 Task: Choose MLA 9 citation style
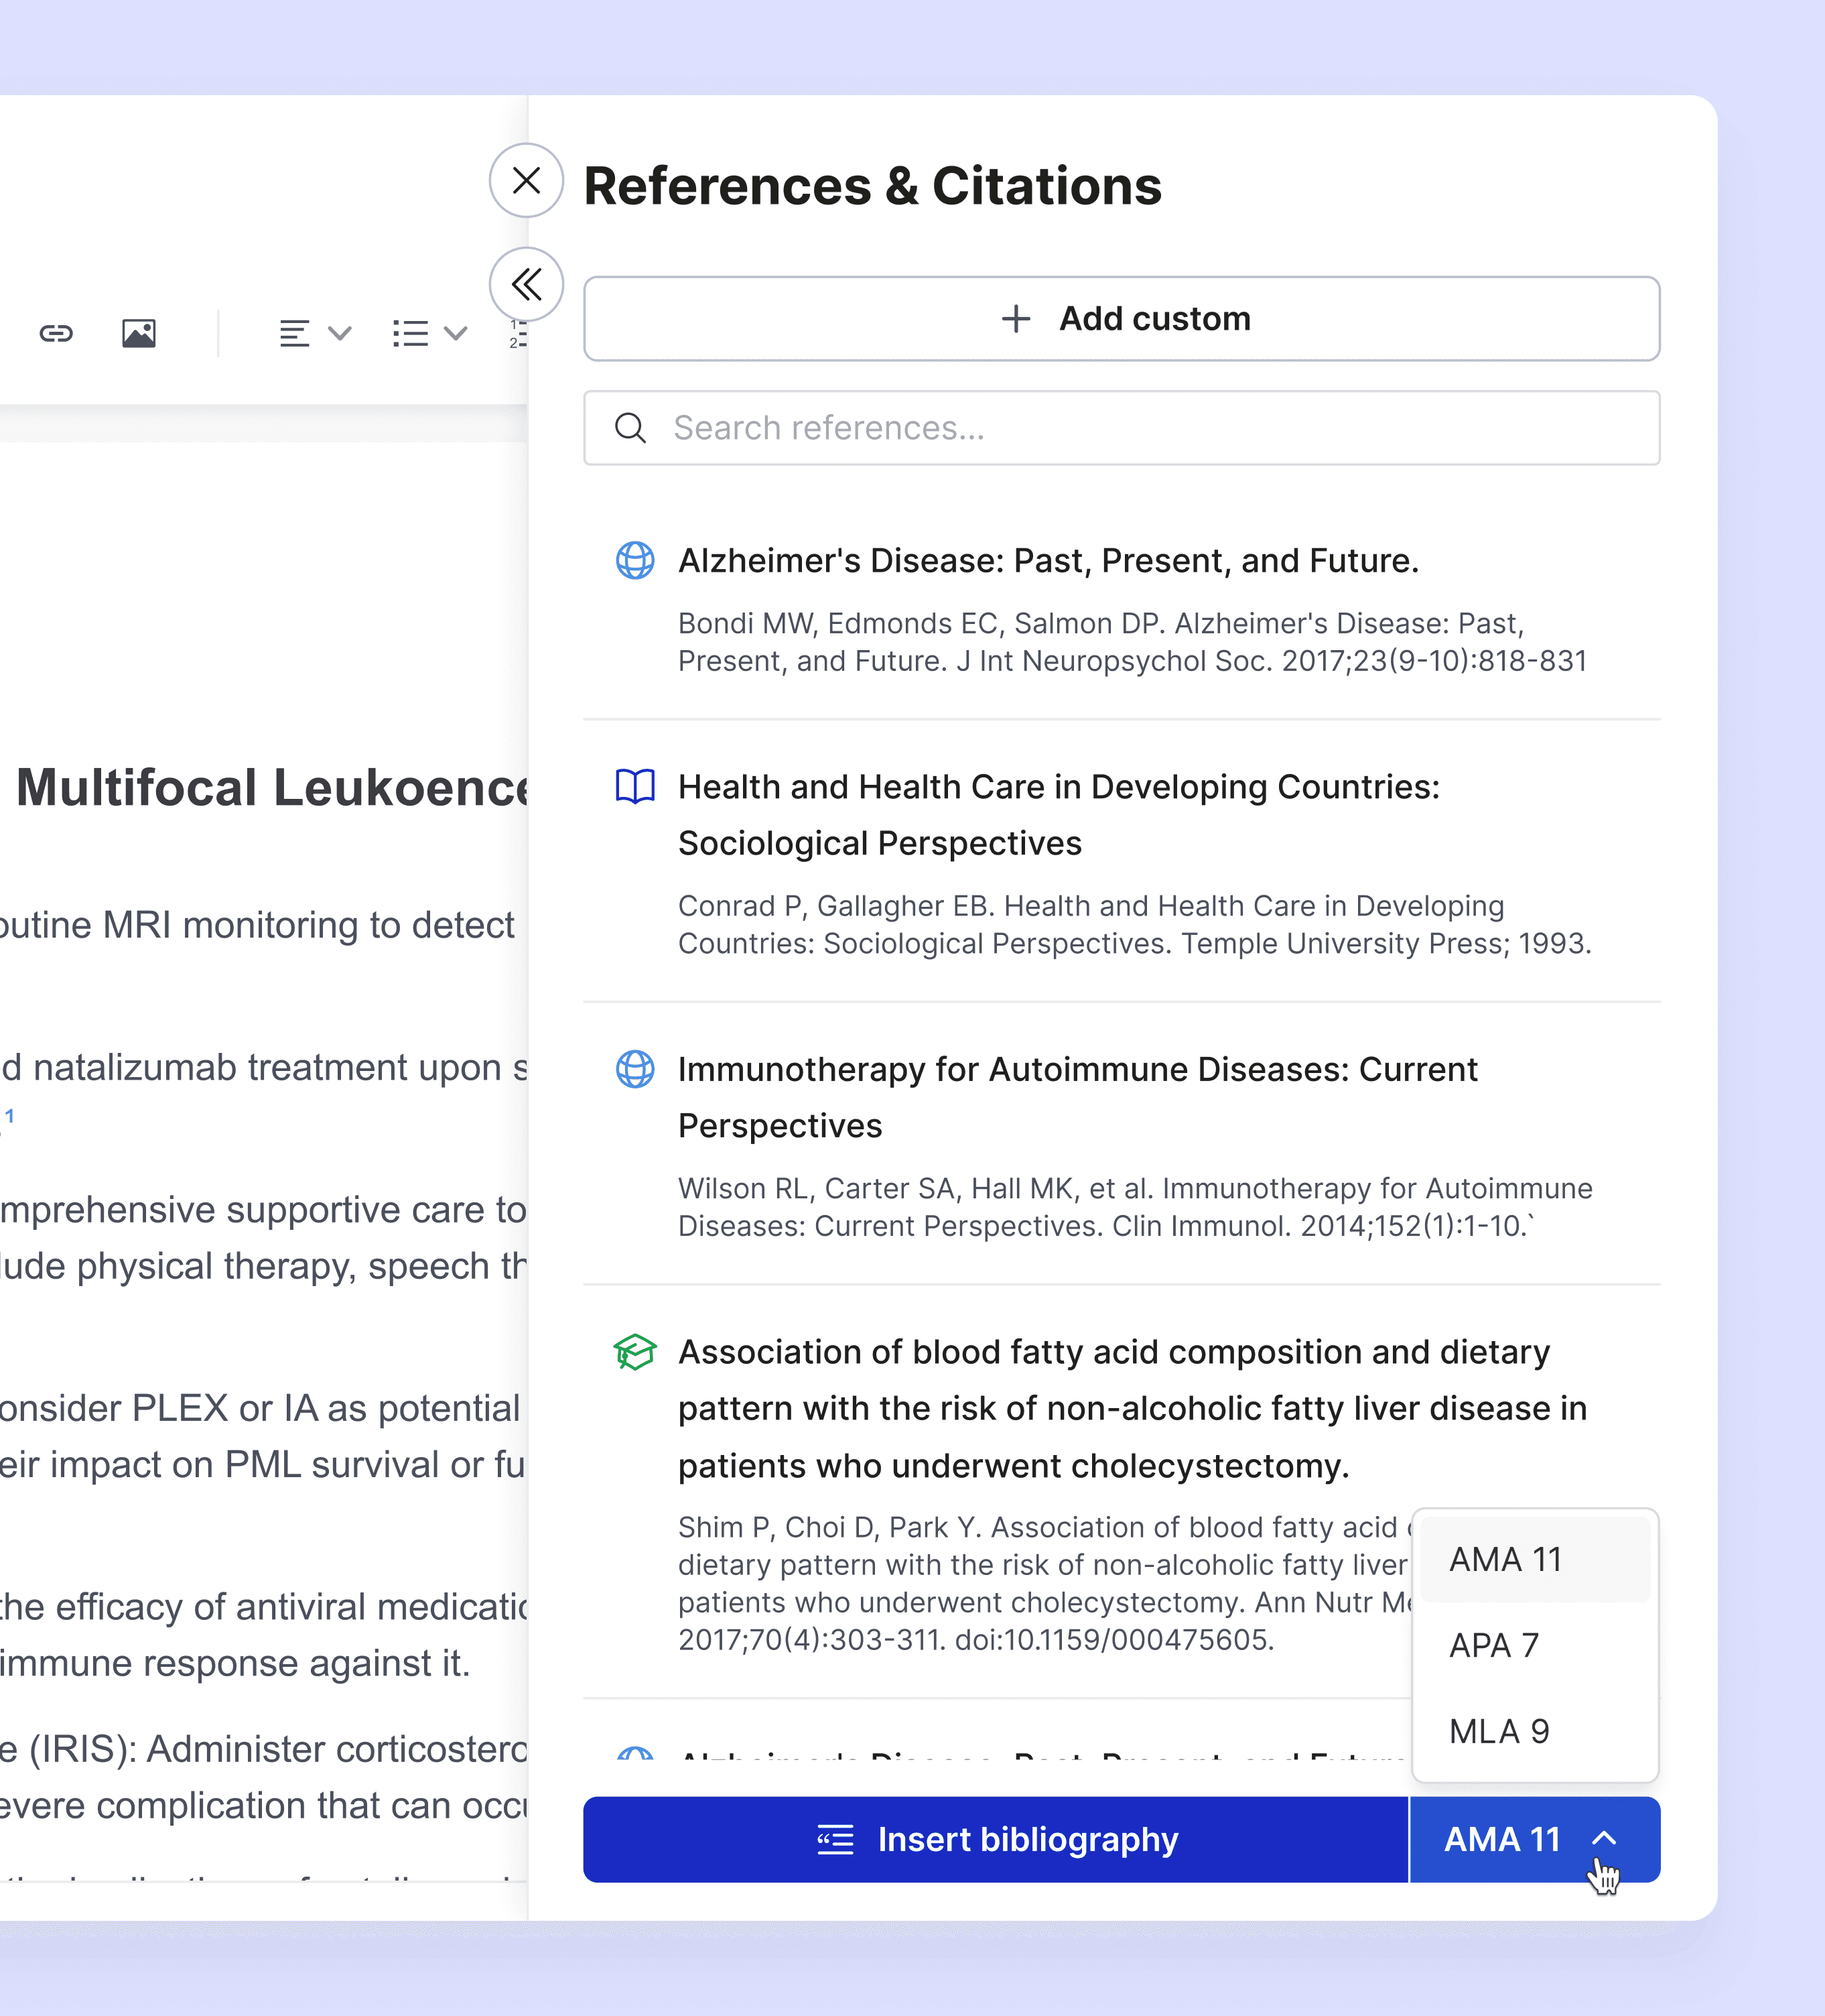[x=1534, y=1731]
